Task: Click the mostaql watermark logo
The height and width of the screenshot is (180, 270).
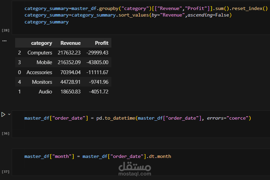Action: tap(135, 169)
